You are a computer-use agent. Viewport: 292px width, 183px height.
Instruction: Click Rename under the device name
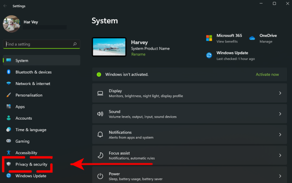[138, 54]
